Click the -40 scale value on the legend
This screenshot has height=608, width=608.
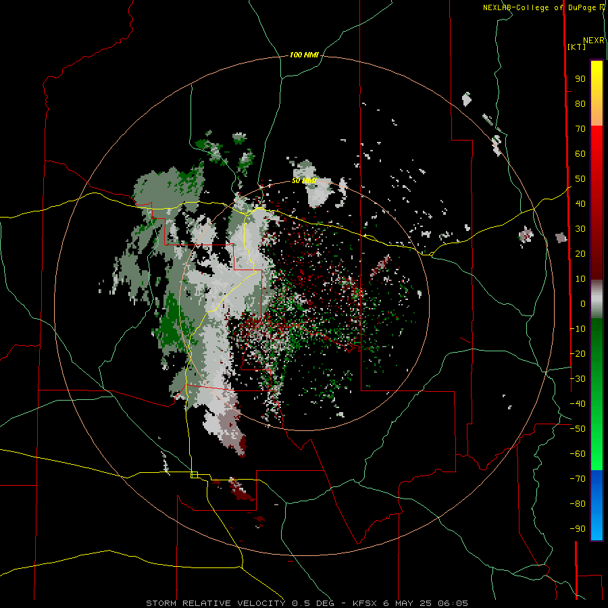(578, 404)
